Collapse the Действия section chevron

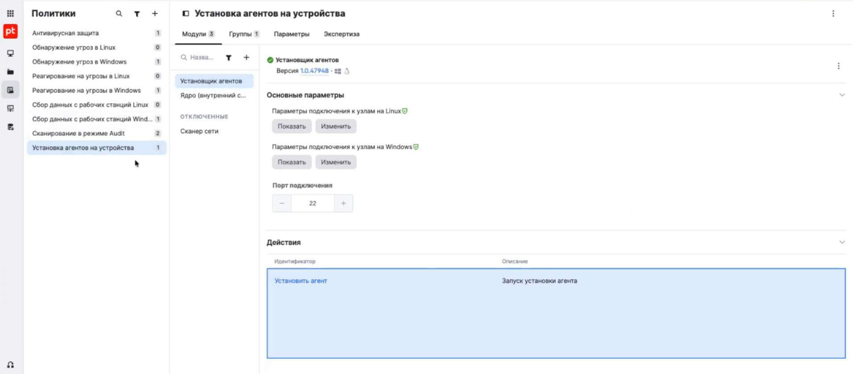coord(842,242)
